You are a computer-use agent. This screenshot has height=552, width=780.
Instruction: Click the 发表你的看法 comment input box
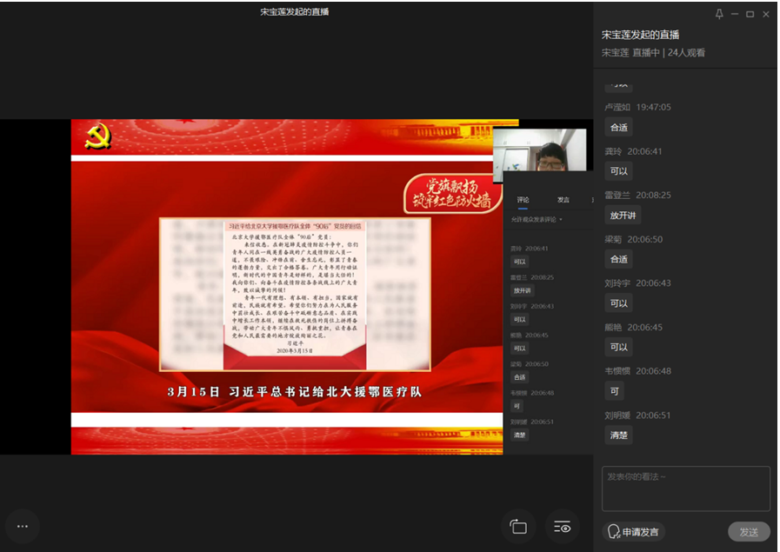click(x=685, y=488)
